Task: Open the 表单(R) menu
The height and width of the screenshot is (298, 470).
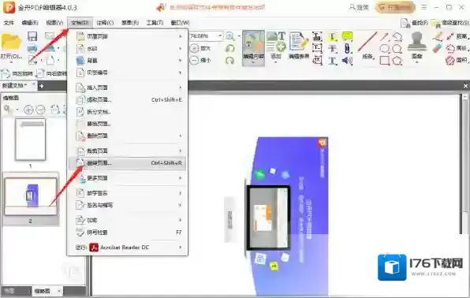Action: coord(130,23)
